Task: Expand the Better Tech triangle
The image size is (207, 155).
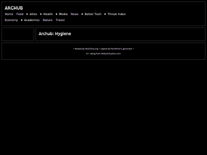Action: (x=82, y=14)
